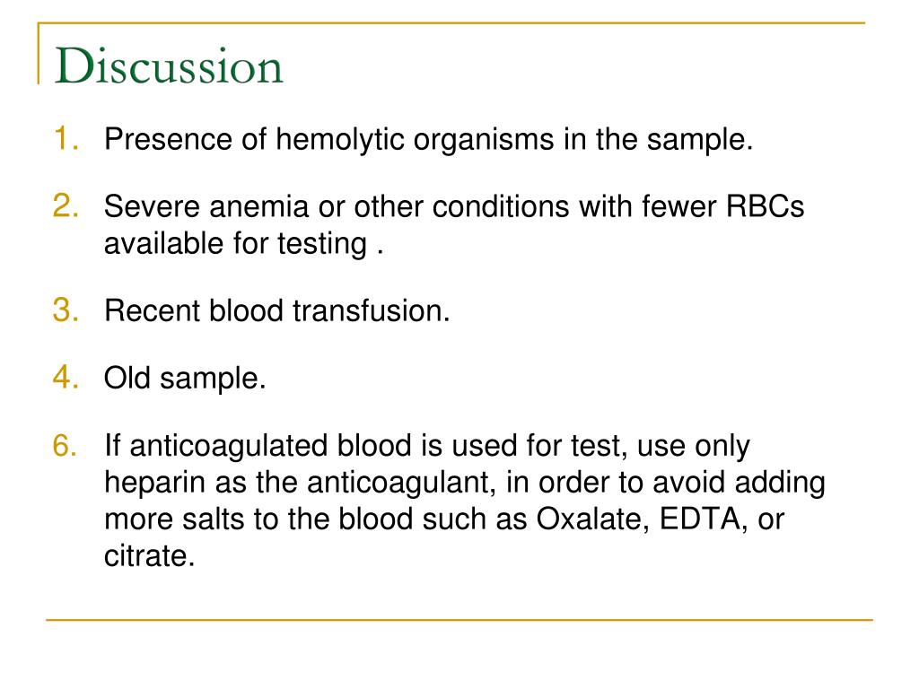
Task: Click the bottom golden divider line
Action: (459, 619)
